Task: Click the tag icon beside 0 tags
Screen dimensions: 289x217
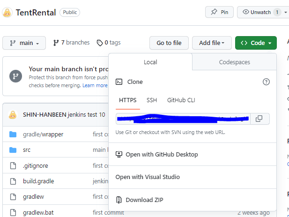Action: [100, 43]
